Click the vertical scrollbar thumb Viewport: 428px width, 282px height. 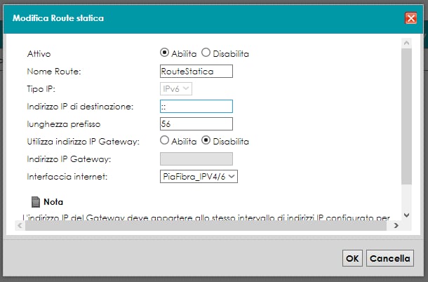click(407, 112)
